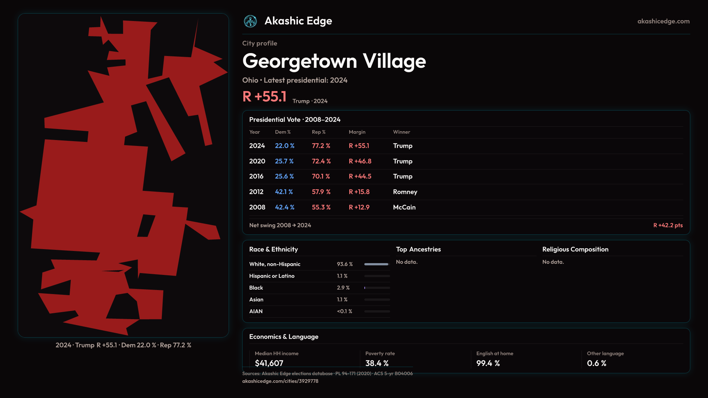The width and height of the screenshot is (708, 398).
Task: Click the Median HH income value
Action: pos(269,363)
